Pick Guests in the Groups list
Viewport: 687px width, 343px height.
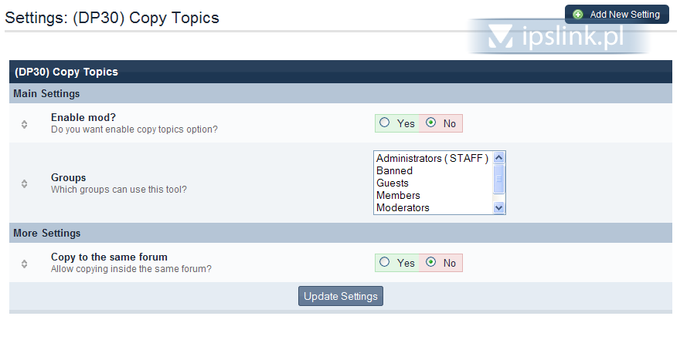[393, 183]
